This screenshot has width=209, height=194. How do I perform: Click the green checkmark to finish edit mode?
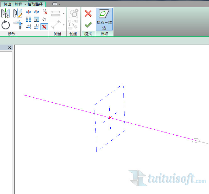[x=88, y=24]
